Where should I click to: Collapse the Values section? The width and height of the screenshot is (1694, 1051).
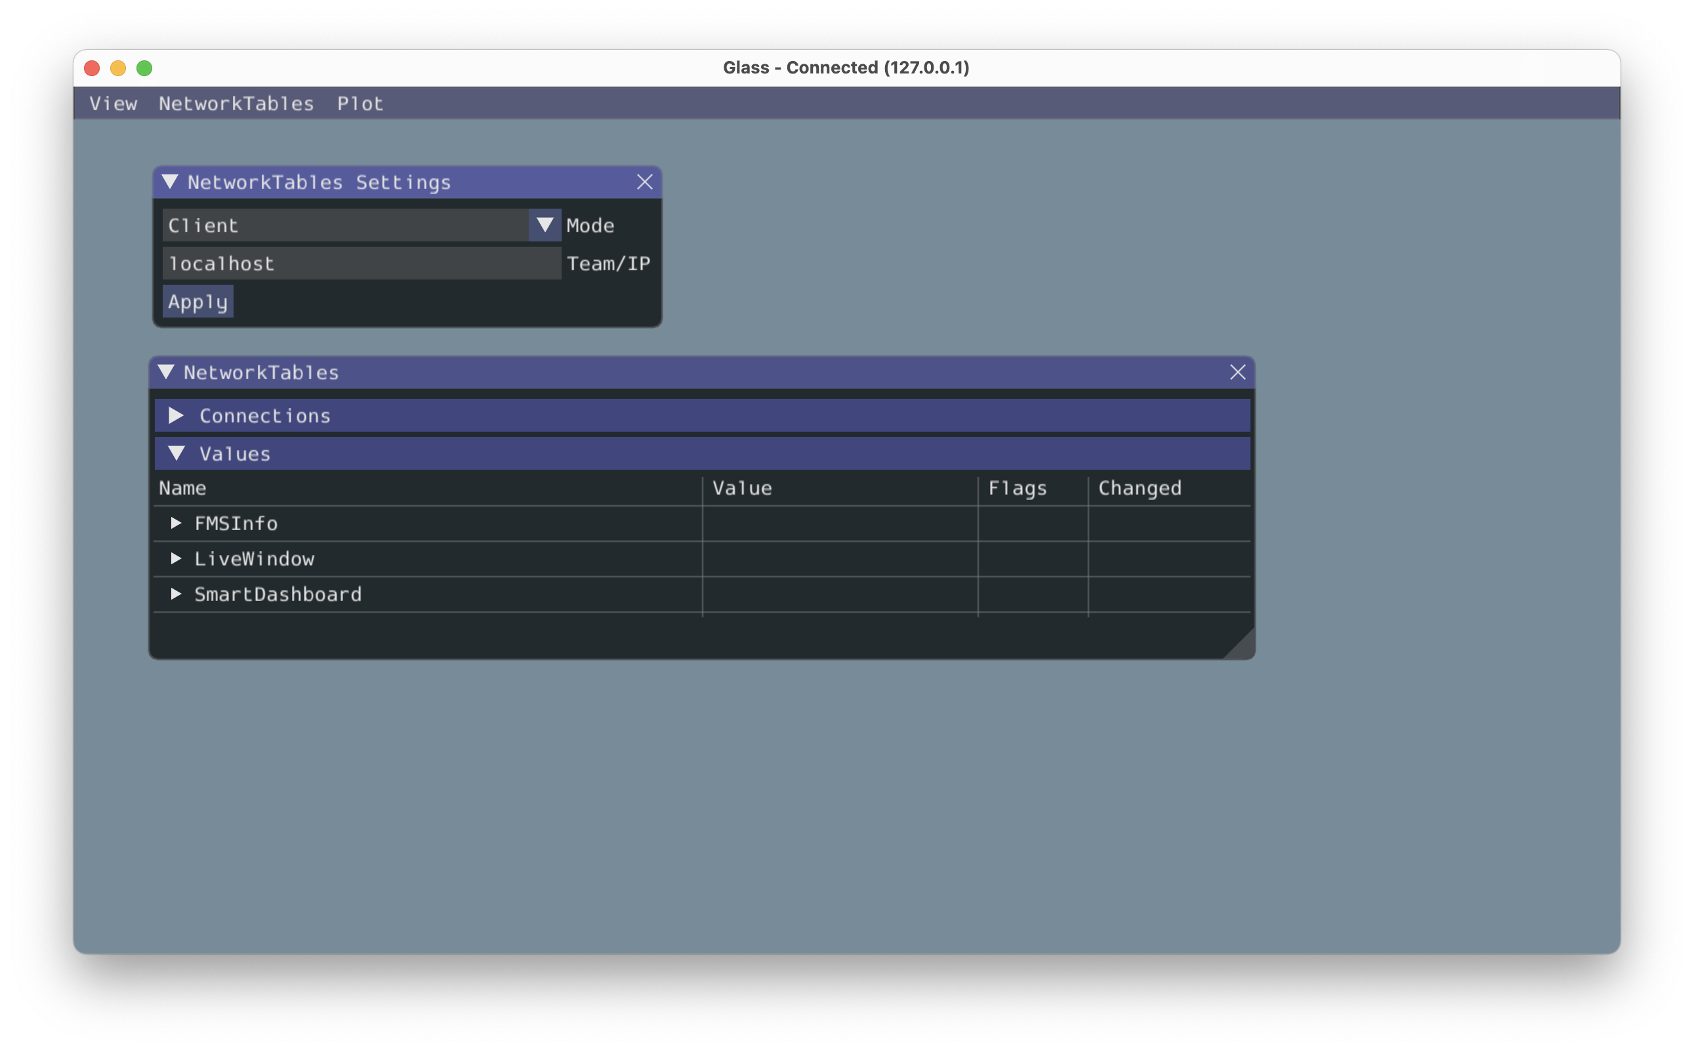178,453
